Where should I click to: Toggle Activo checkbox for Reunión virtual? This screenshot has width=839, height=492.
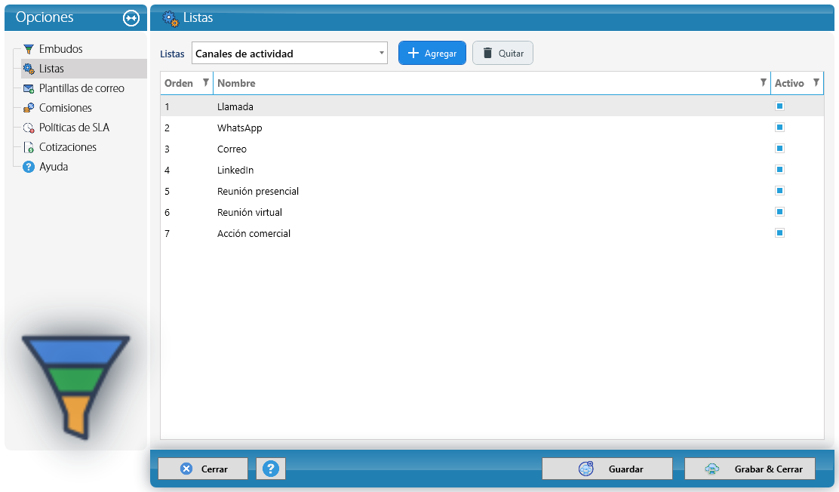coord(779,211)
